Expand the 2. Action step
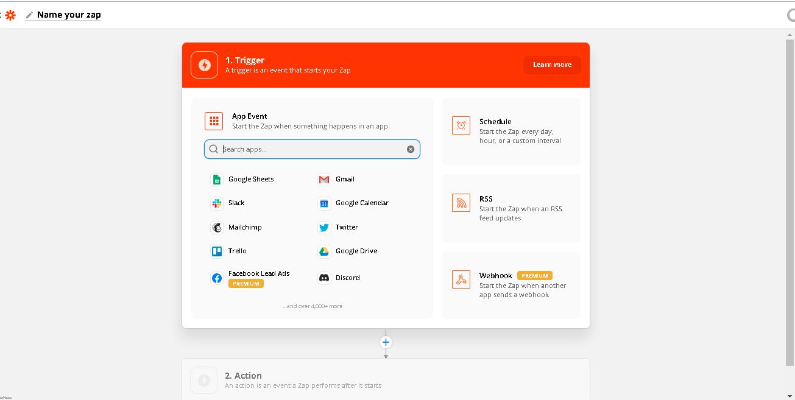This screenshot has height=400, width=795. pos(386,380)
